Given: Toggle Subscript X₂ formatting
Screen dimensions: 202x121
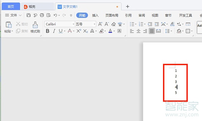Looking at the screenshot, I should click(x=86, y=31).
